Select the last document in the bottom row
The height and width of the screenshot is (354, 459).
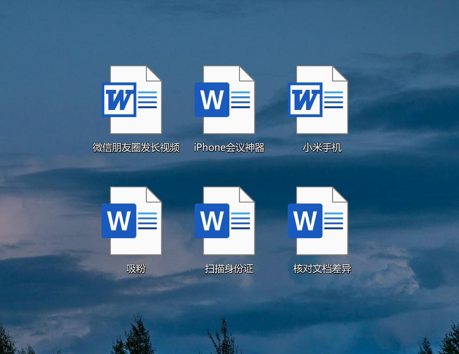point(322,220)
